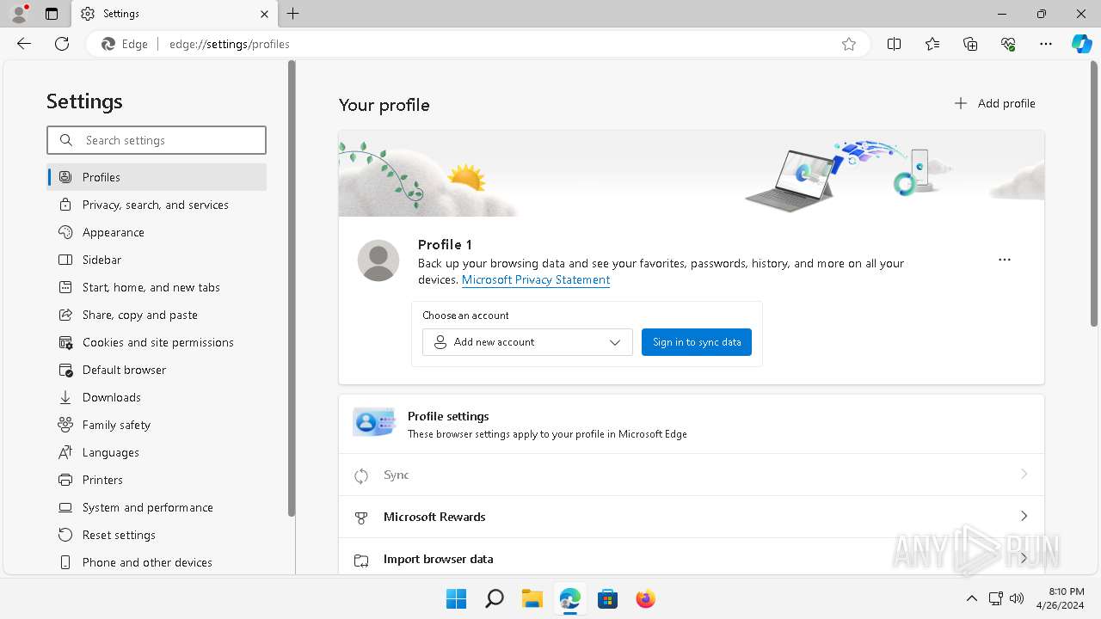Close the Settings tab

click(264, 14)
